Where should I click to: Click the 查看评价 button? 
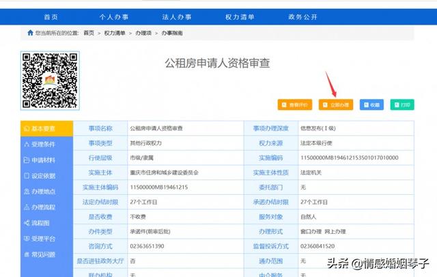[294, 105]
